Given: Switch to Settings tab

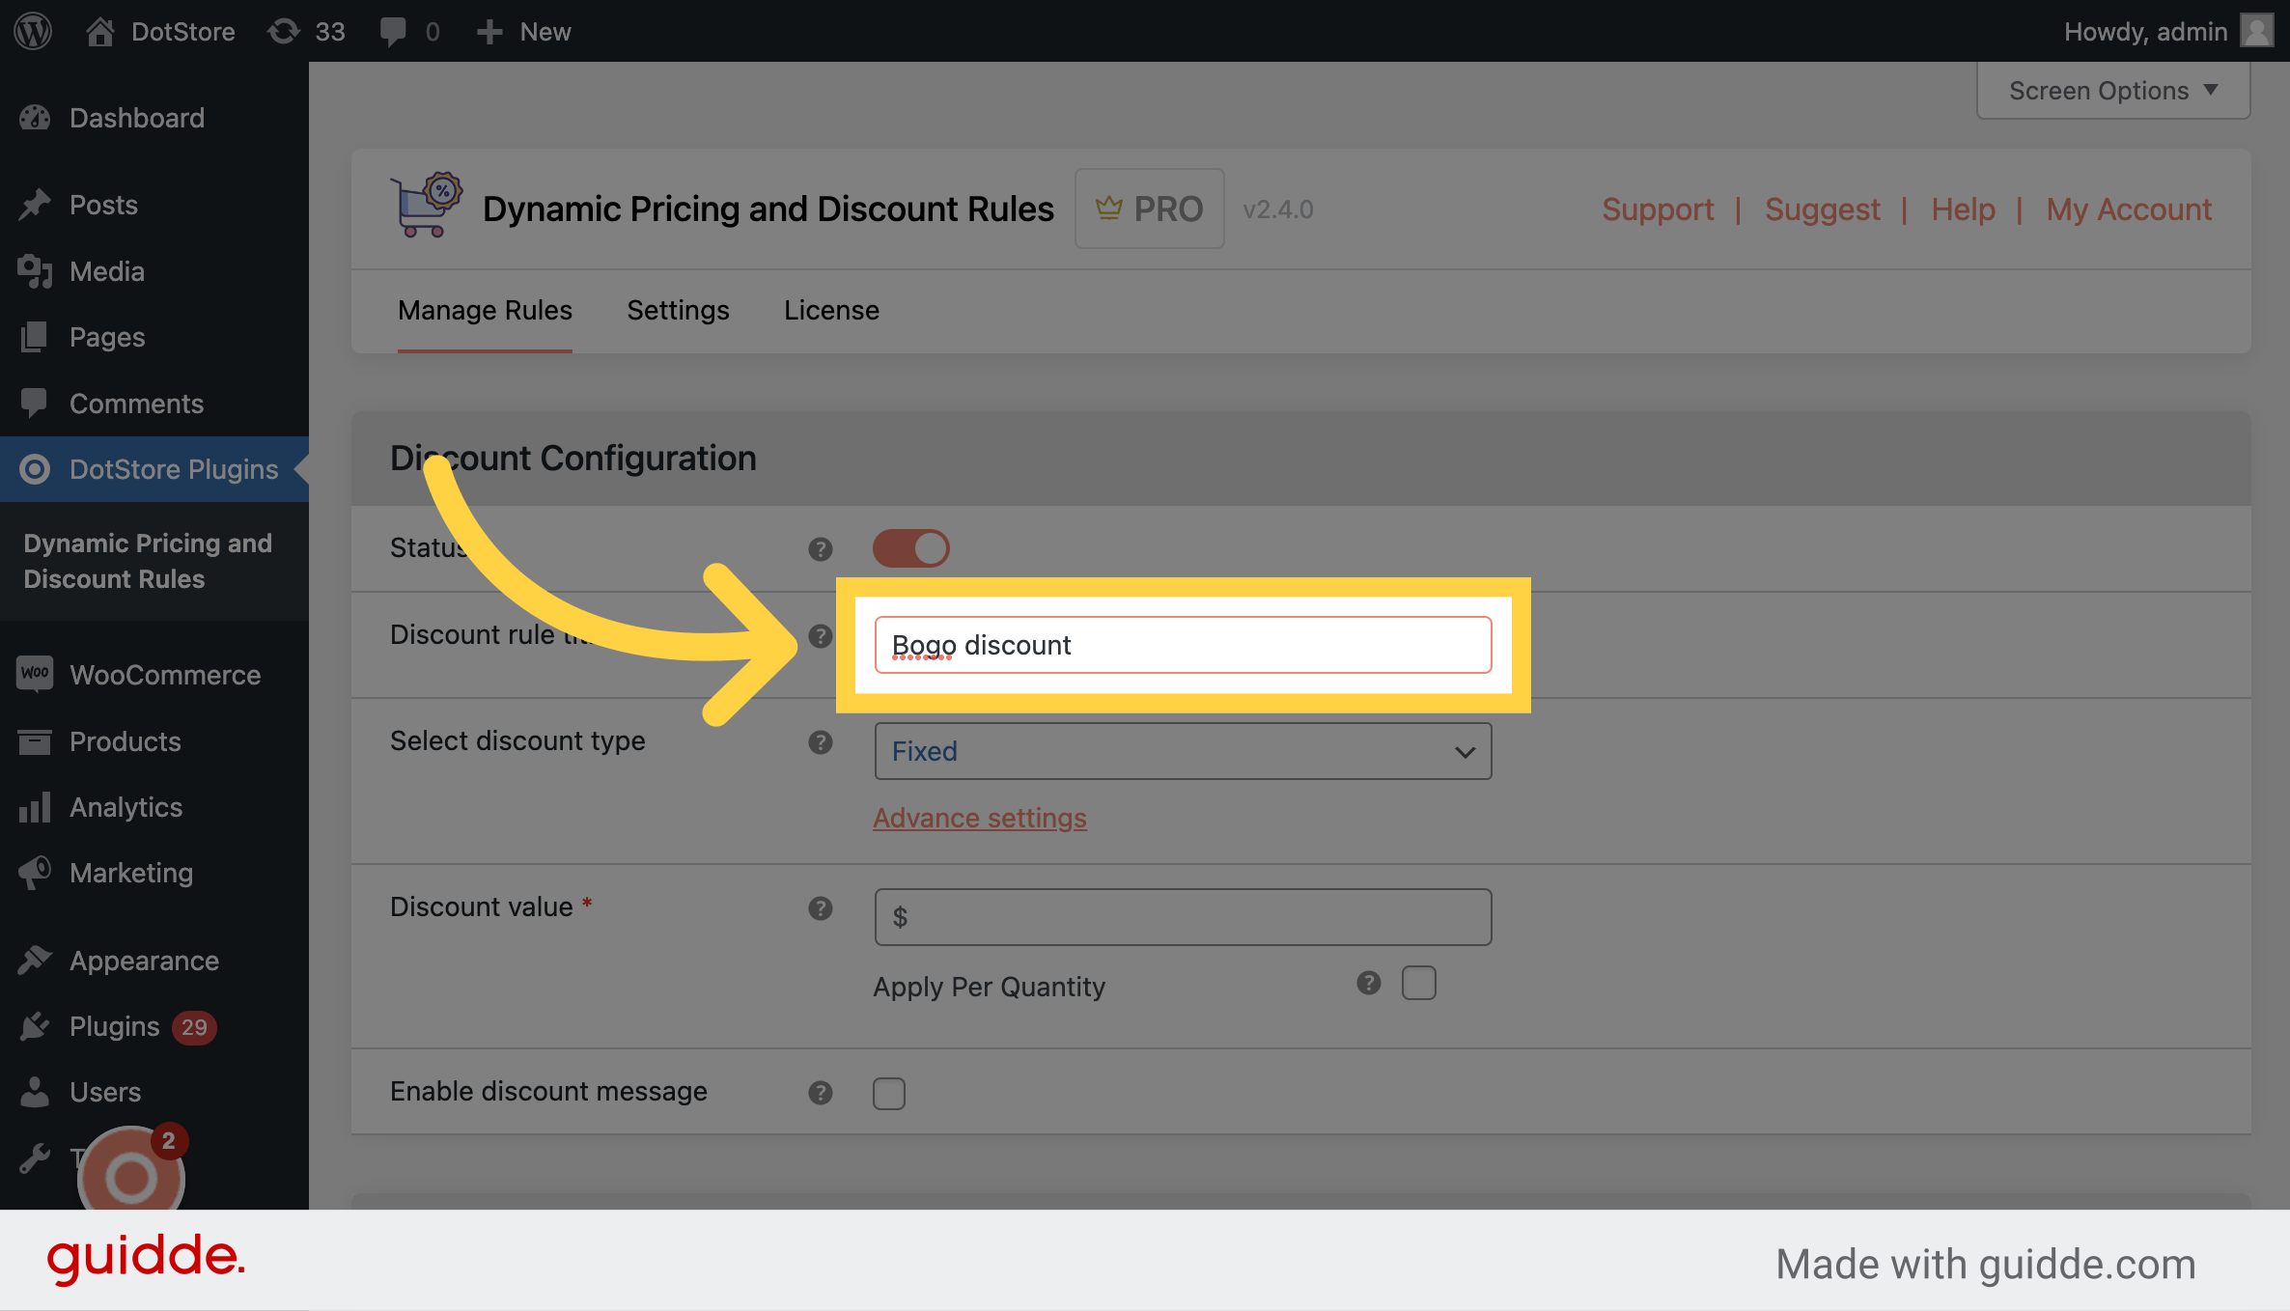Looking at the screenshot, I should [678, 310].
